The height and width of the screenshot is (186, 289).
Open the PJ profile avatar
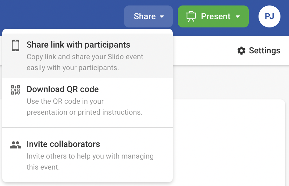coord(269,16)
